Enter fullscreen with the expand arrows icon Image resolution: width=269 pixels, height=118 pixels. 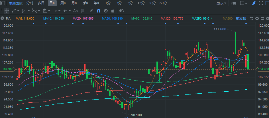point(261,3)
